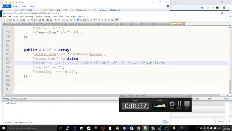Open the recorder Help menu
Image resolution: width=232 pixels, height=131 pixels.
click(x=144, y=96)
